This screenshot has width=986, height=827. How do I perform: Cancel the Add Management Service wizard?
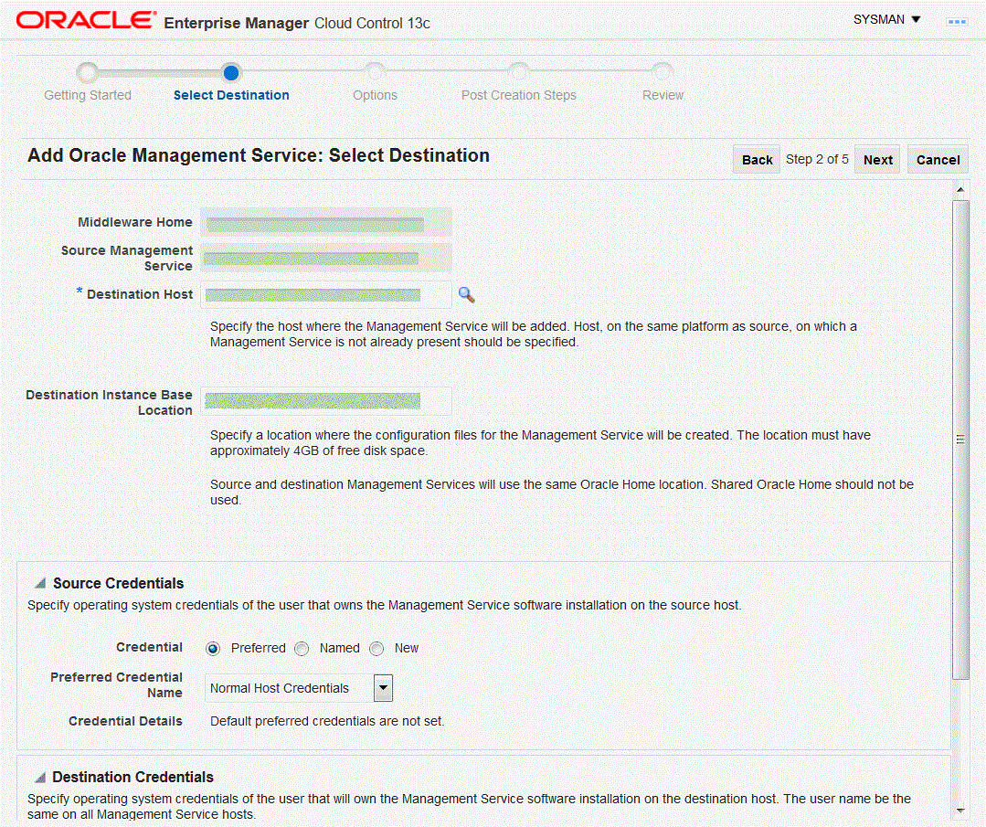tap(938, 160)
